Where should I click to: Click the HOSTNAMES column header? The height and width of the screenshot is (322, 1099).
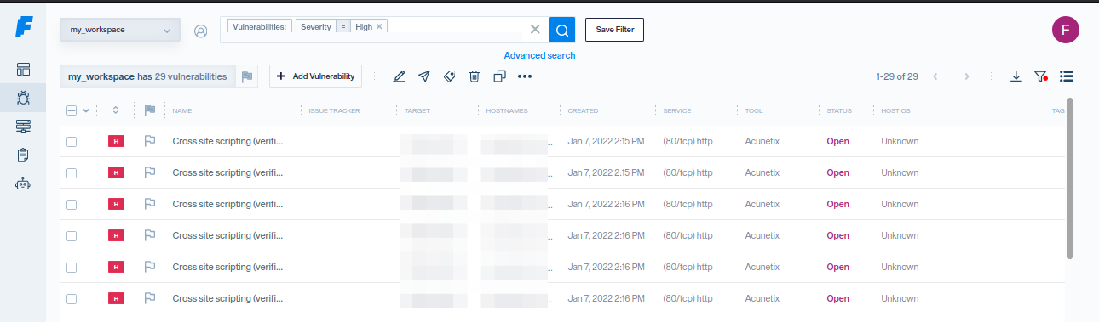pyautogui.click(x=506, y=110)
